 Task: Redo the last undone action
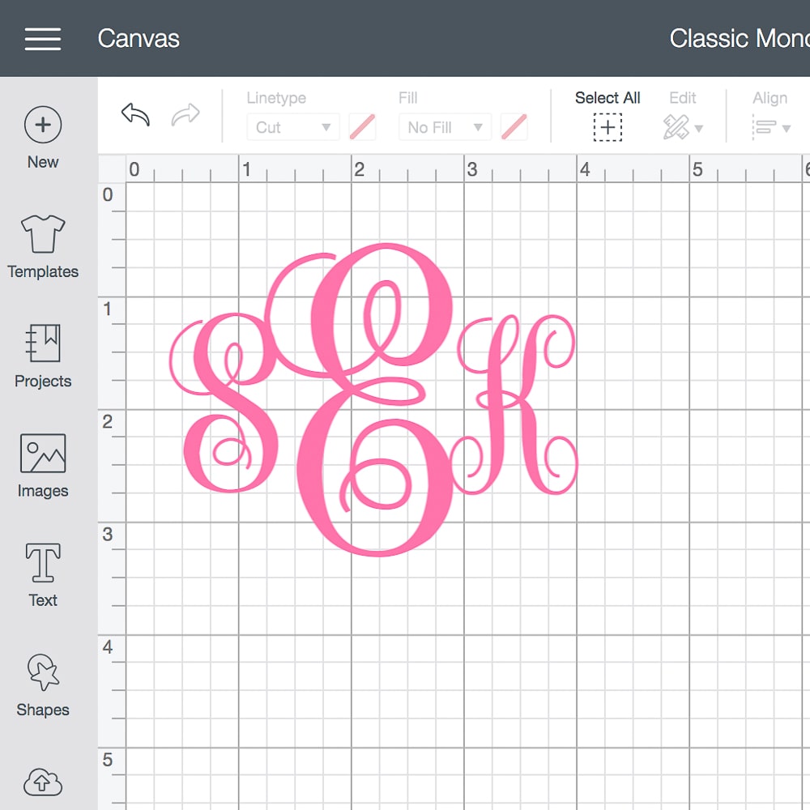click(185, 116)
